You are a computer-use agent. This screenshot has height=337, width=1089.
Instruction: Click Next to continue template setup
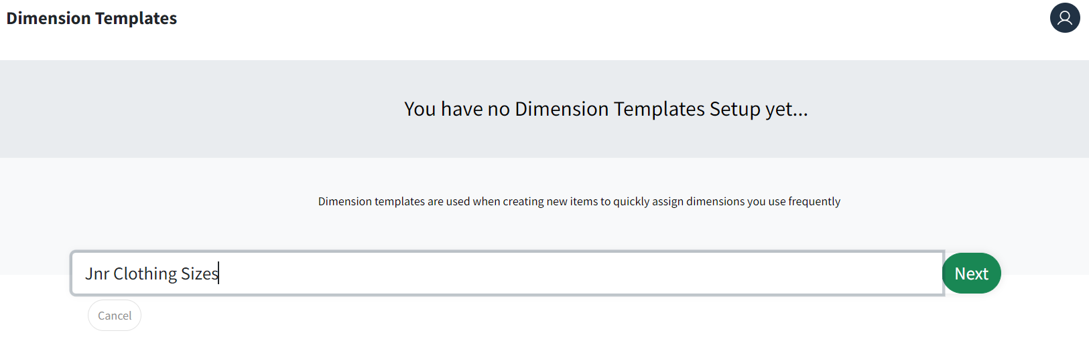point(971,273)
